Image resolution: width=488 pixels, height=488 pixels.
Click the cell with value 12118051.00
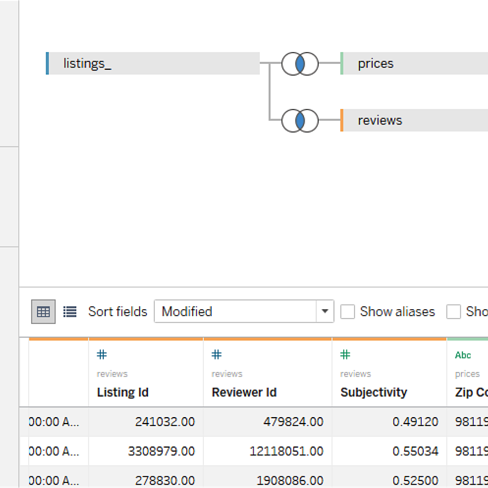(286, 451)
